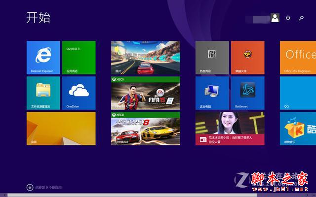Viewport: 316px width, 197px height.
Task: Open the green Store tile showing Overkill 3
Action: click(x=79, y=58)
